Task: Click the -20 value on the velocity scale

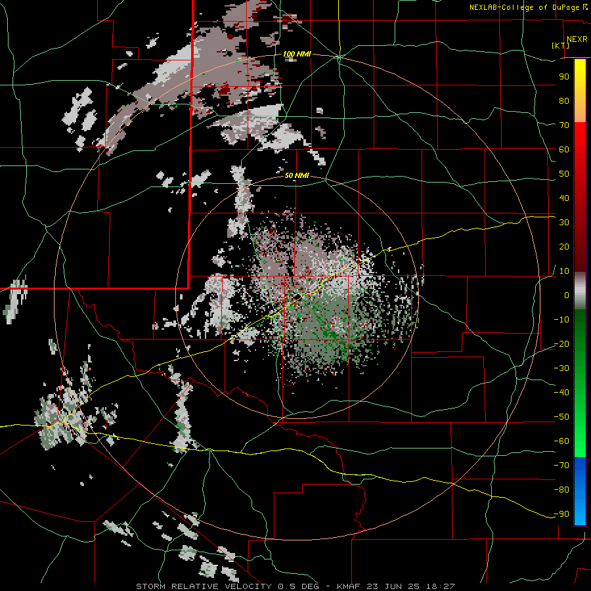Action: [x=561, y=343]
